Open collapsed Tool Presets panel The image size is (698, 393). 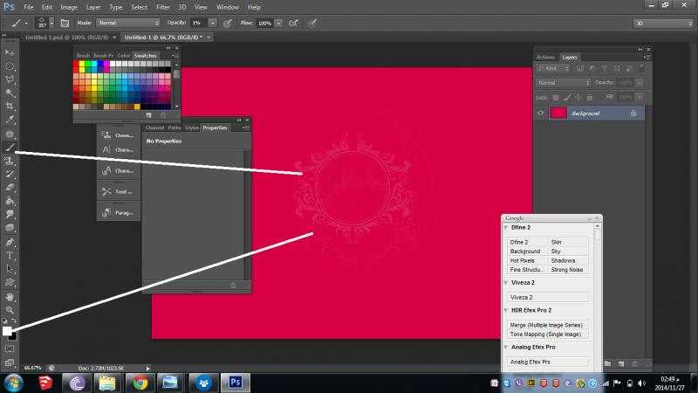(x=118, y=191)
